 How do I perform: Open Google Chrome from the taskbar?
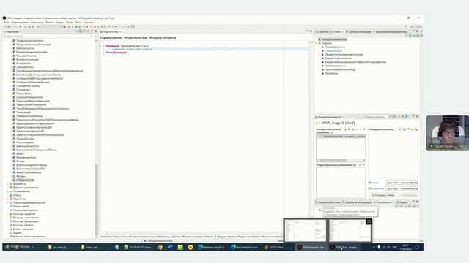(160, 247)
